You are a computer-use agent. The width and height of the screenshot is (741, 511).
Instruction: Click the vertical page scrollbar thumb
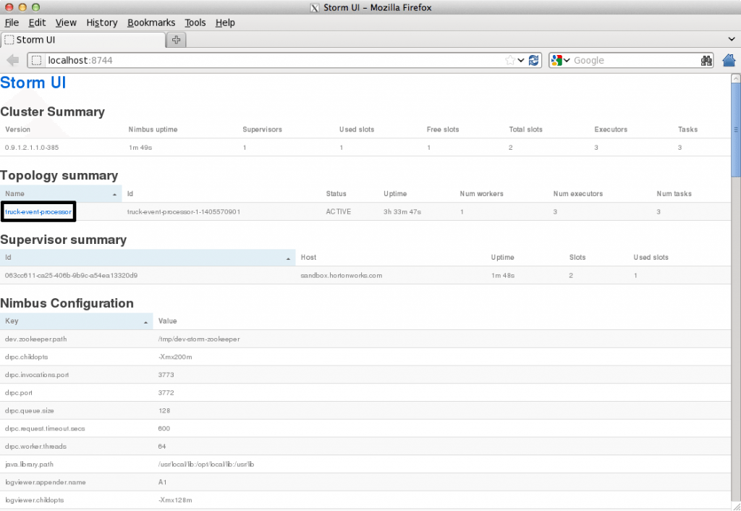click(x=736, y=130)
